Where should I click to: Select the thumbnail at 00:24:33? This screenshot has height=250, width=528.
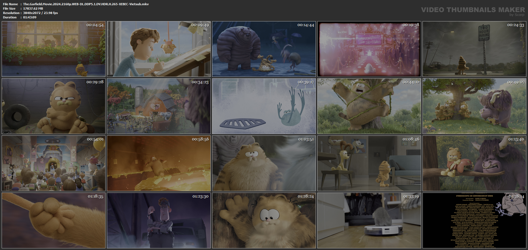point(474,49)
